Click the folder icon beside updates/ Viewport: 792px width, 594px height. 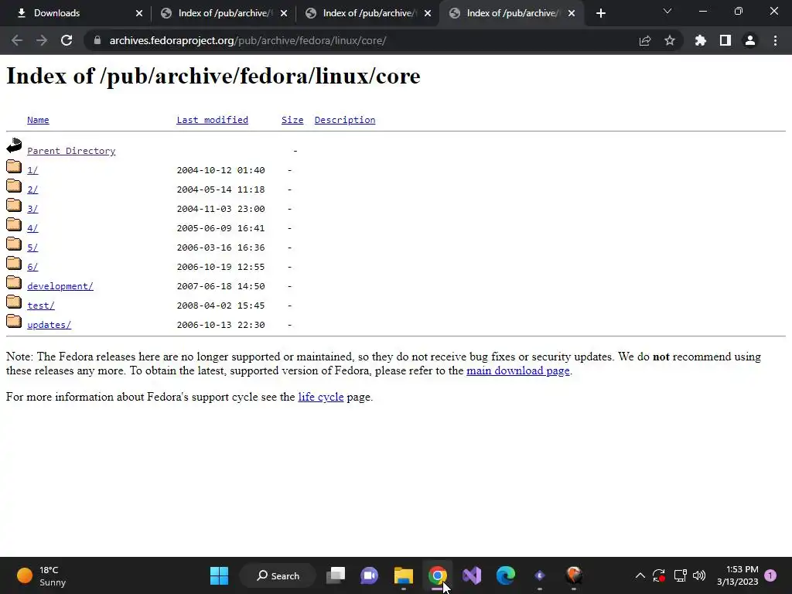14,321
